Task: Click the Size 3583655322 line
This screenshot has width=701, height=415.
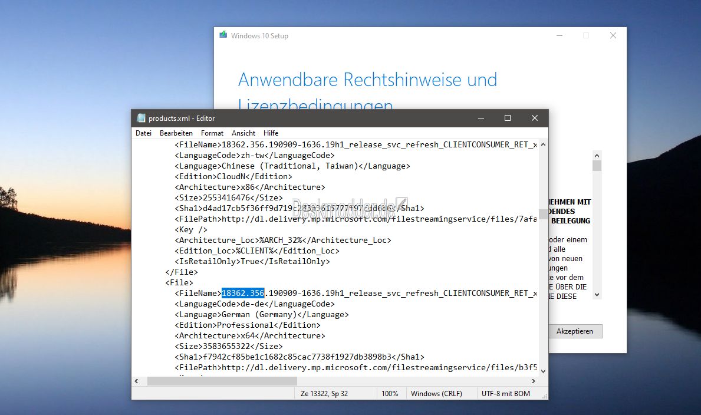Action: pyautogui.click(x=228, y=346)
